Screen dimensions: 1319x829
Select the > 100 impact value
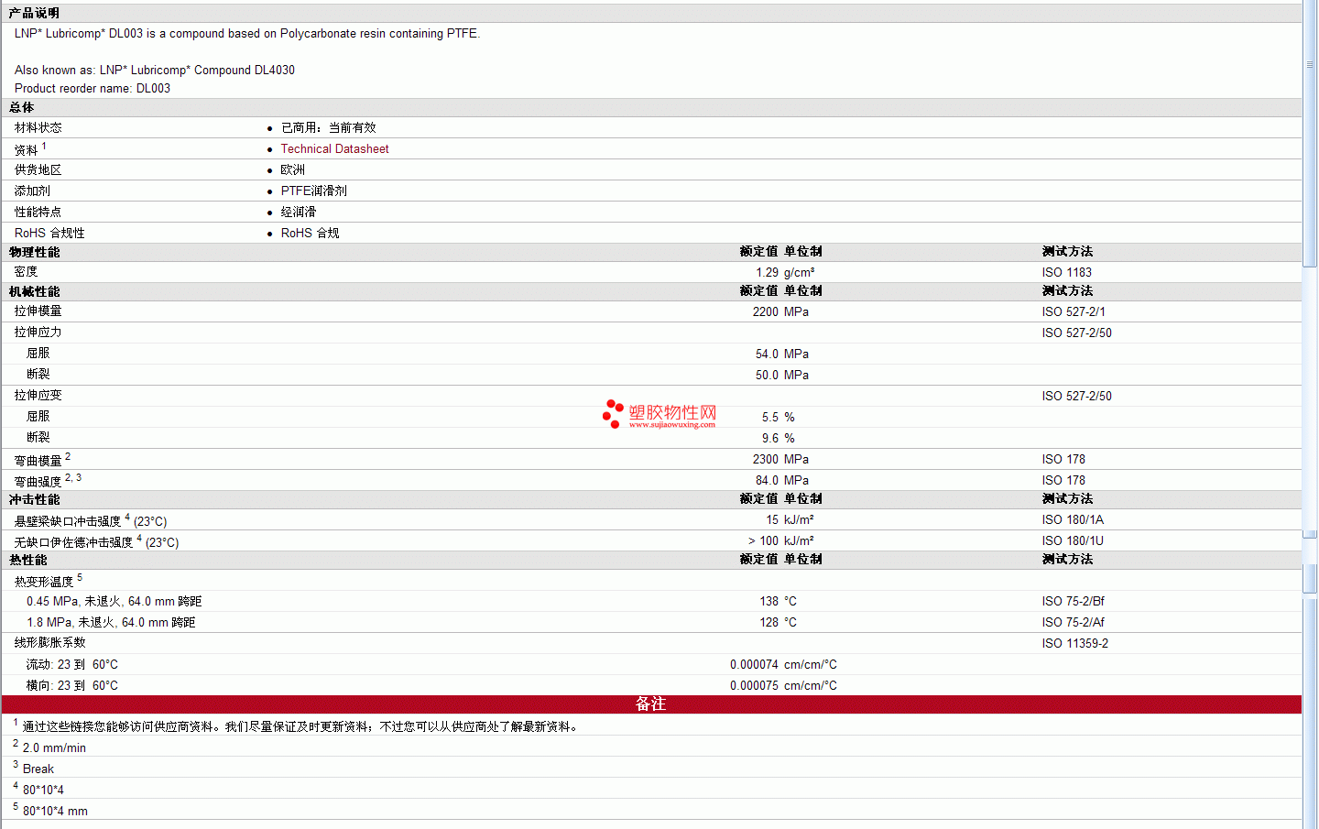coord(763,540)
